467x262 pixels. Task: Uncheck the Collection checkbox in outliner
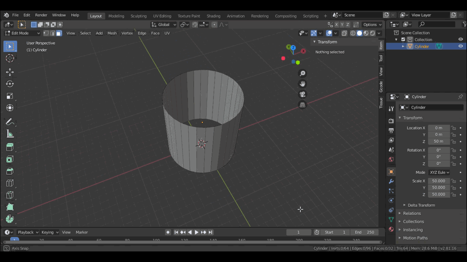click(403, 40)
